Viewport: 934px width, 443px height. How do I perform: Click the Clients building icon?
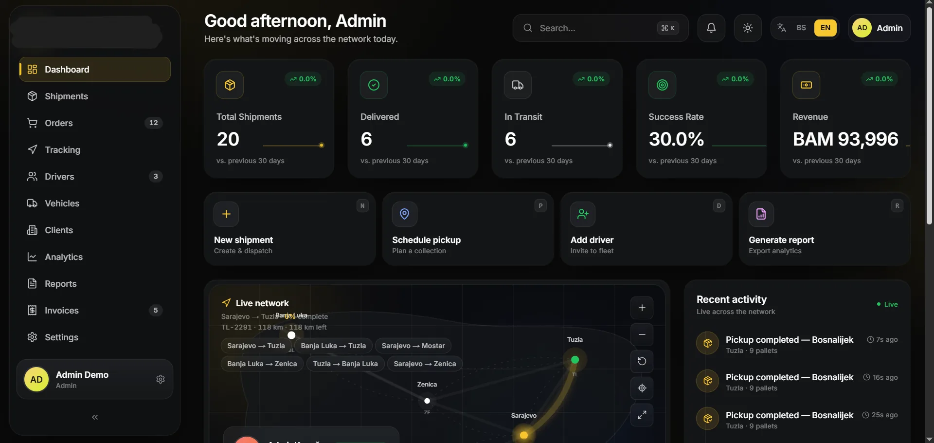pyautogui.click(x=32, y=230)
